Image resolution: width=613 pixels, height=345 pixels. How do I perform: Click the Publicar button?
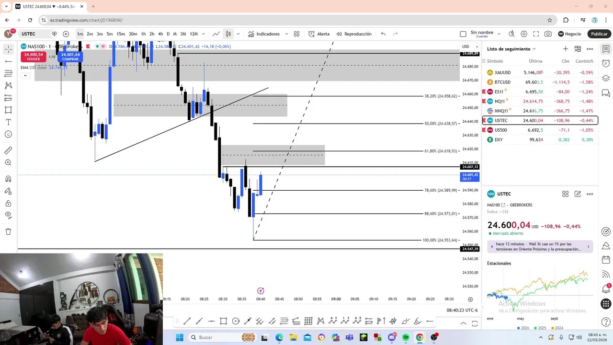click(599, 34)
